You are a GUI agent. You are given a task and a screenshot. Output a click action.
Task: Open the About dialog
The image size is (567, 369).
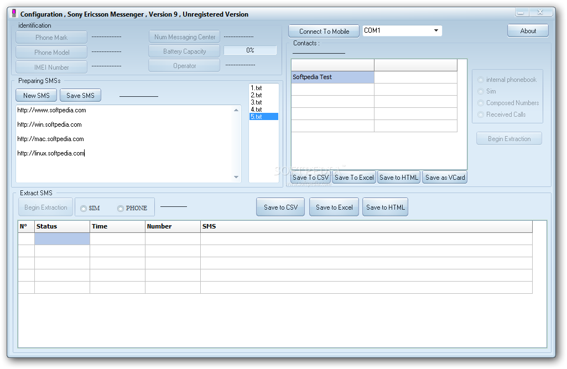pyautogui.click(x=528, y=31)
